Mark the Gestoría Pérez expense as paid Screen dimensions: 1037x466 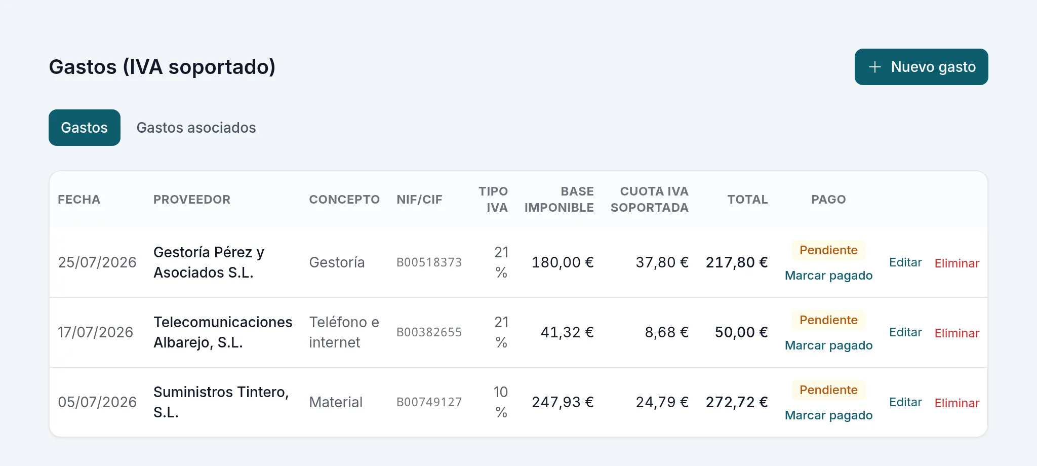pyautogui.click(x=828, y=276)
